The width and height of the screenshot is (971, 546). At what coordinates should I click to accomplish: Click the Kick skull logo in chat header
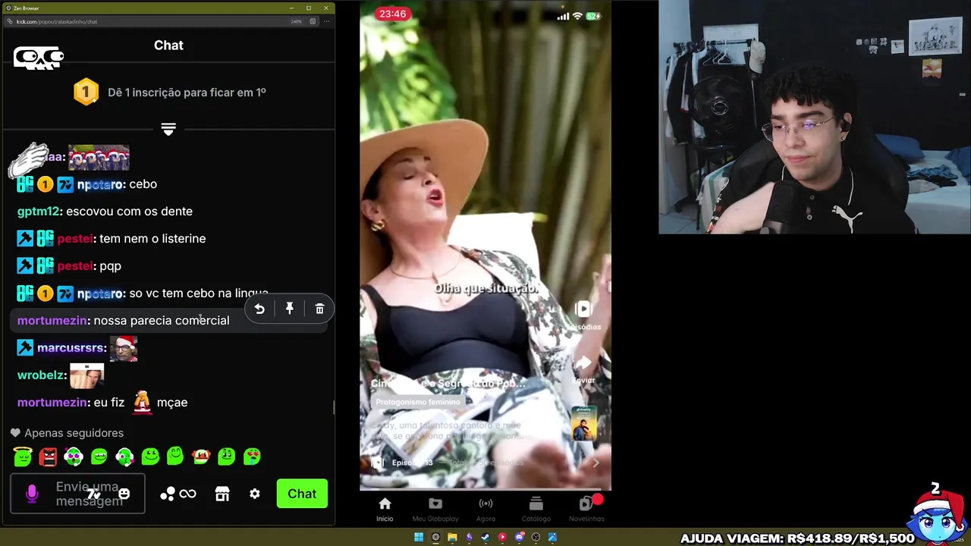[x=39, y=58]
